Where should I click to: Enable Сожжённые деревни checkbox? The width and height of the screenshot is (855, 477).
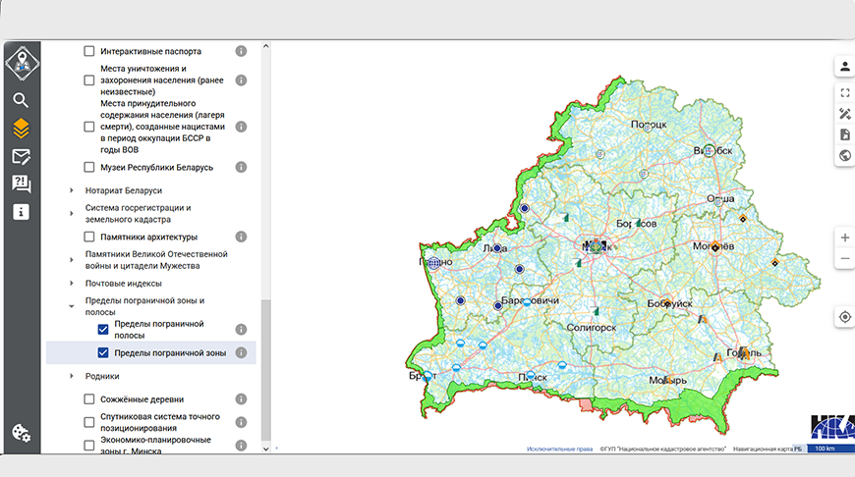(x=88, y=399)
